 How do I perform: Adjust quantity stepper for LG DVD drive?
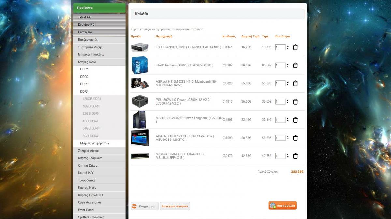[287, 47]
